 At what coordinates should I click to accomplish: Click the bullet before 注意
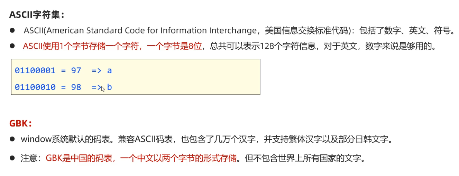point(12,158)
